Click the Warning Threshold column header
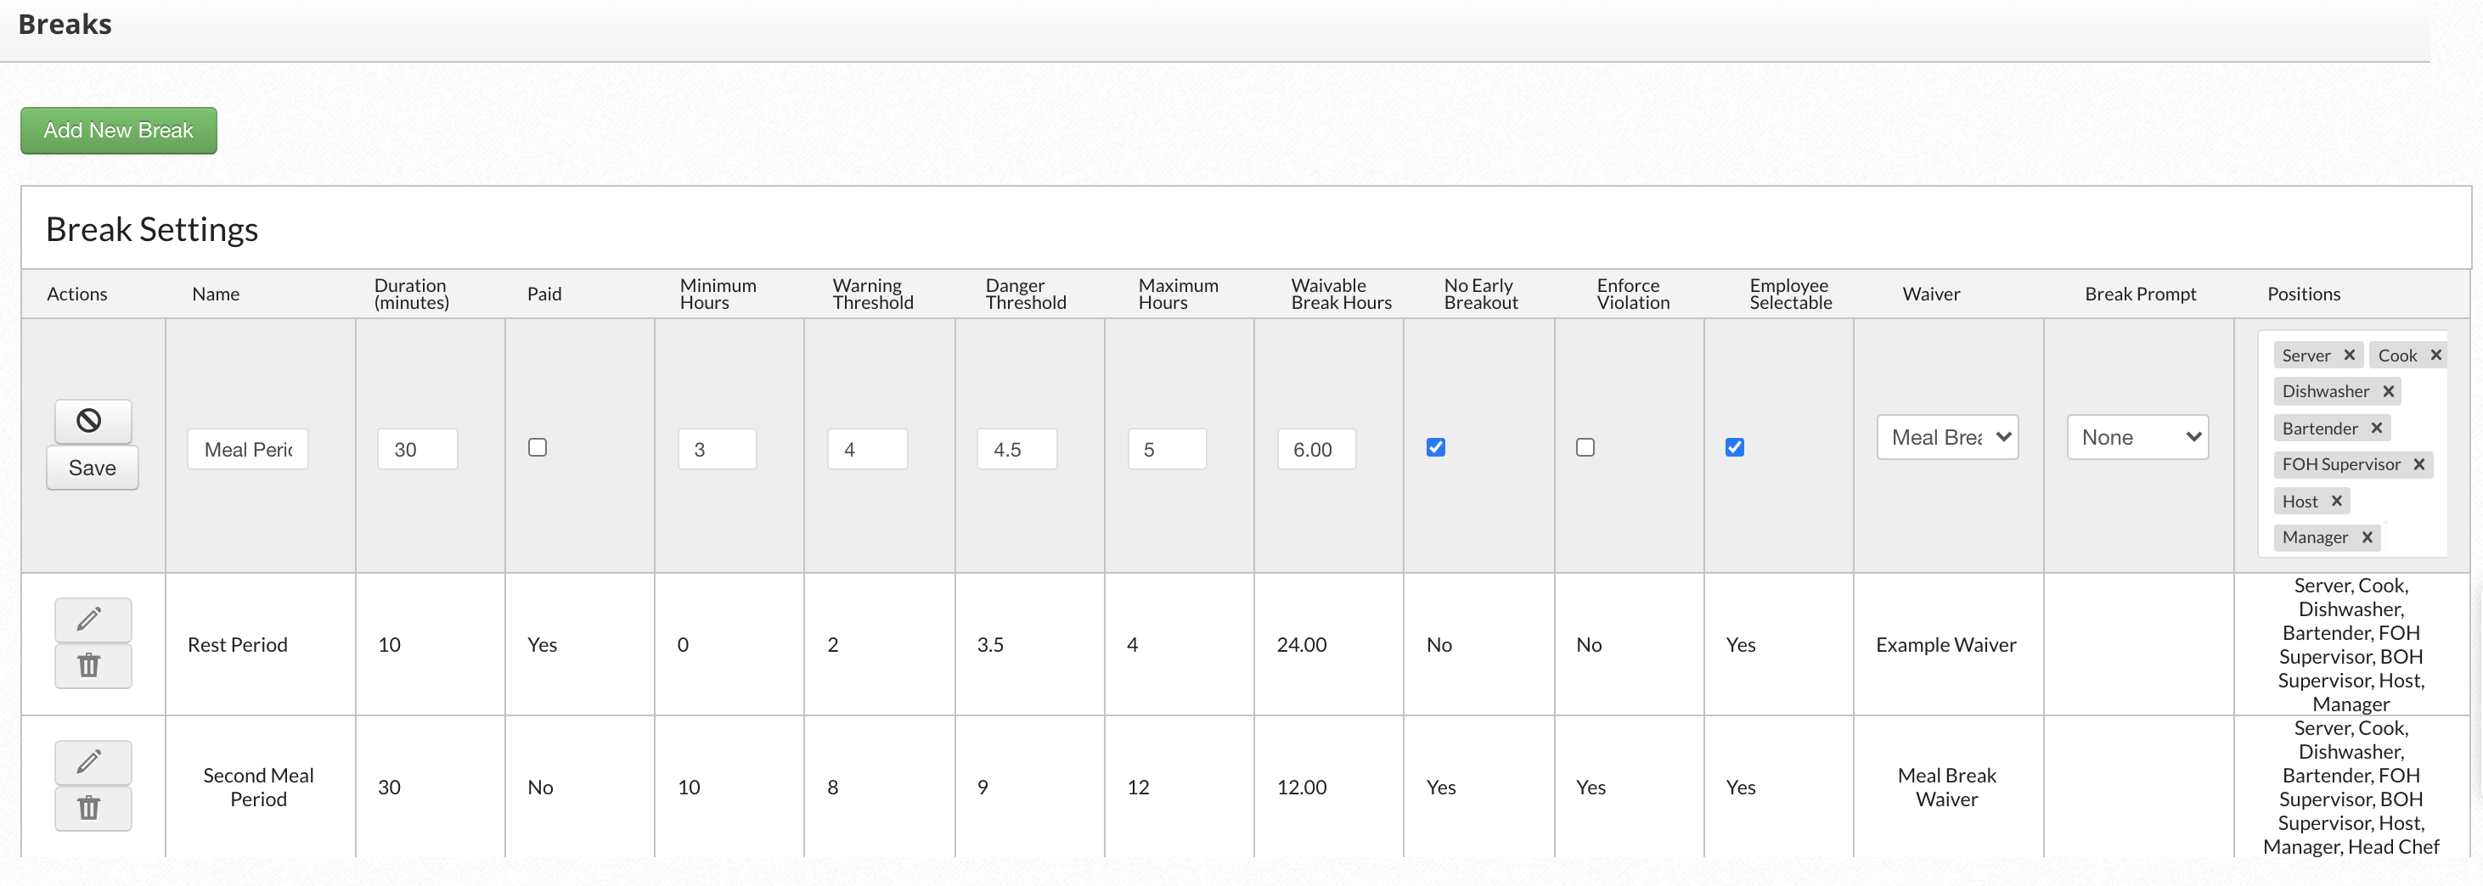This screenshot has width=2483, height=886. 872,294
